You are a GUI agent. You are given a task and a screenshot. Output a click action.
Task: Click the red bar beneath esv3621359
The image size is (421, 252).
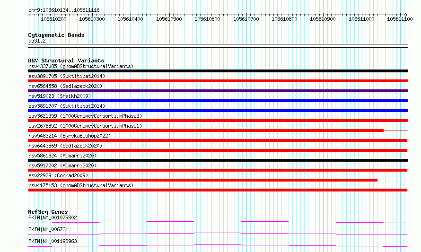(218, 121)
